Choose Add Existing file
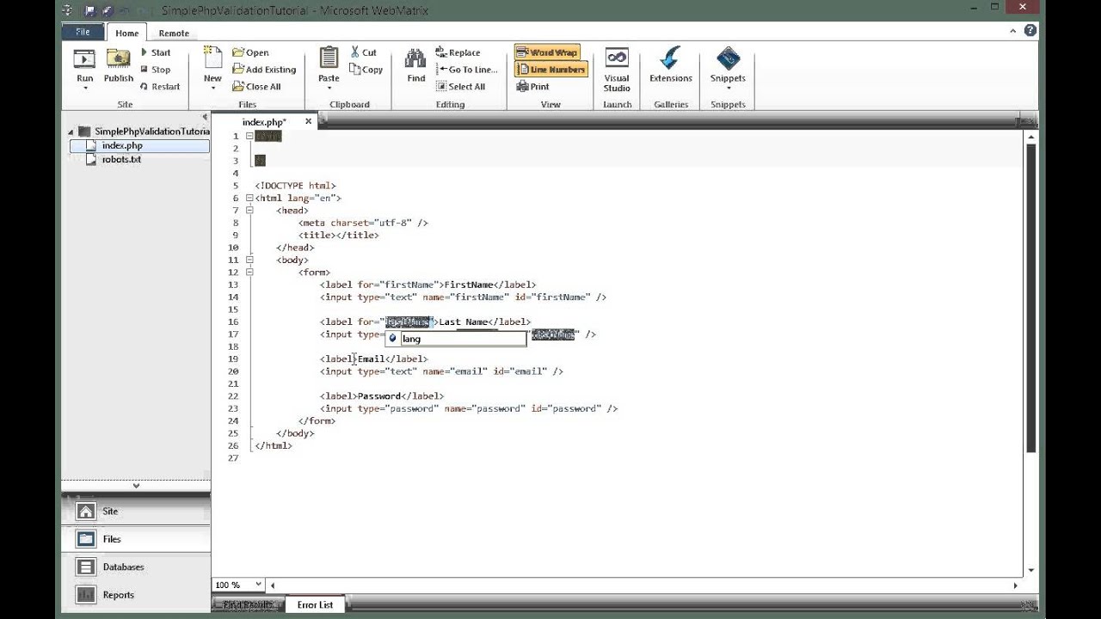 point(264,70)
